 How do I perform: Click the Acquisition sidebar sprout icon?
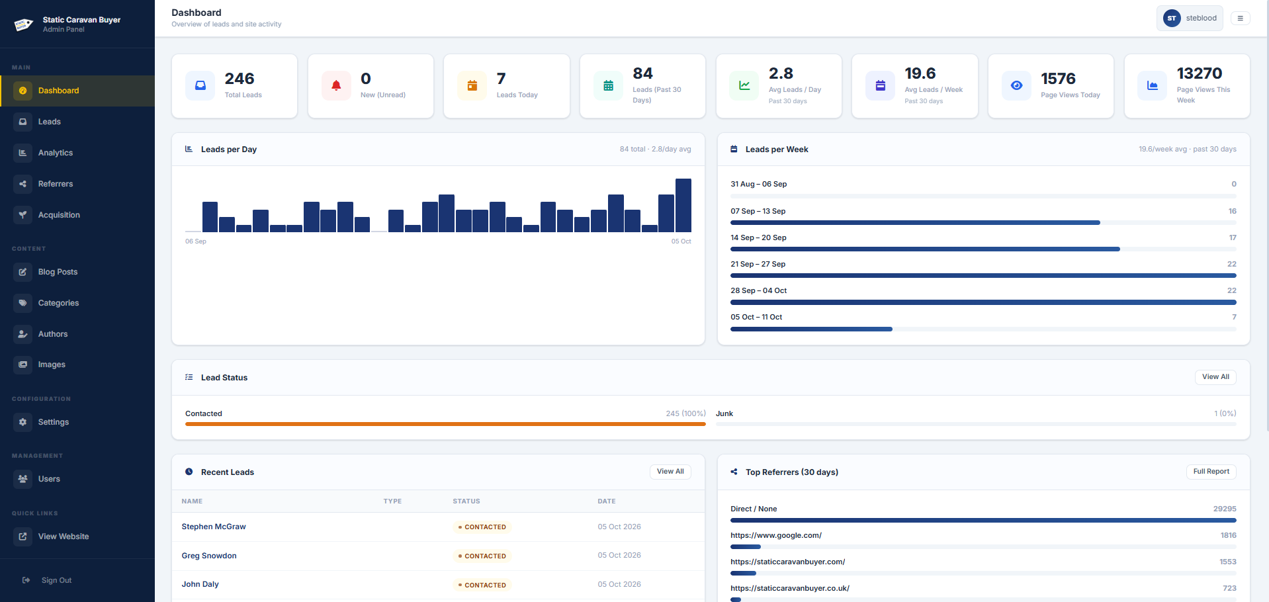coord(23,215)
